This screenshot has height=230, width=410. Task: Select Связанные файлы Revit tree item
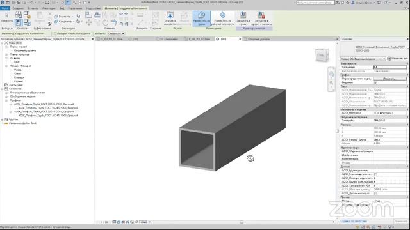pyautogui.click(x=22, y=123)
